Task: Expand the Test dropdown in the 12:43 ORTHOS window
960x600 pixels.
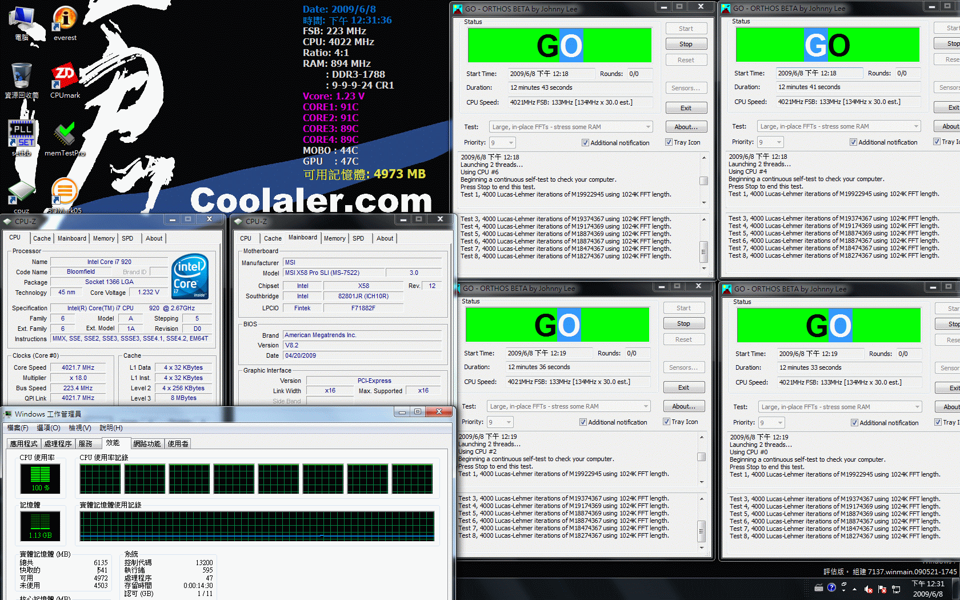Action: pyautogui.click(x=648, y=127)
